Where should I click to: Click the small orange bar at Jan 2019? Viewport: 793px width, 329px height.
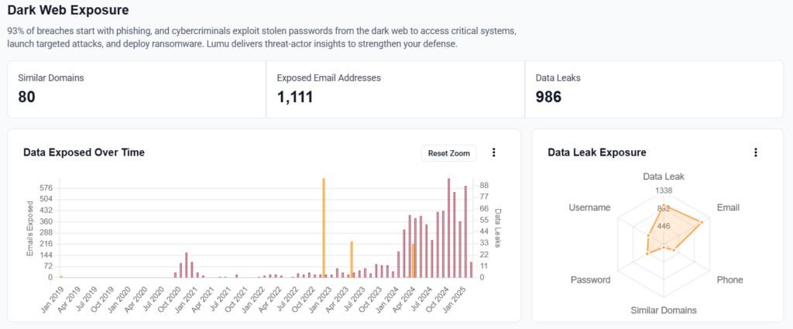[61, 276]
